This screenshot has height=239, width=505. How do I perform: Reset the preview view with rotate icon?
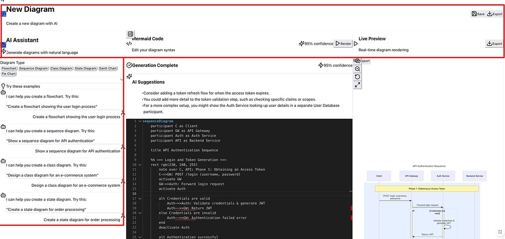pyautogui.click(x=357, y=77)
